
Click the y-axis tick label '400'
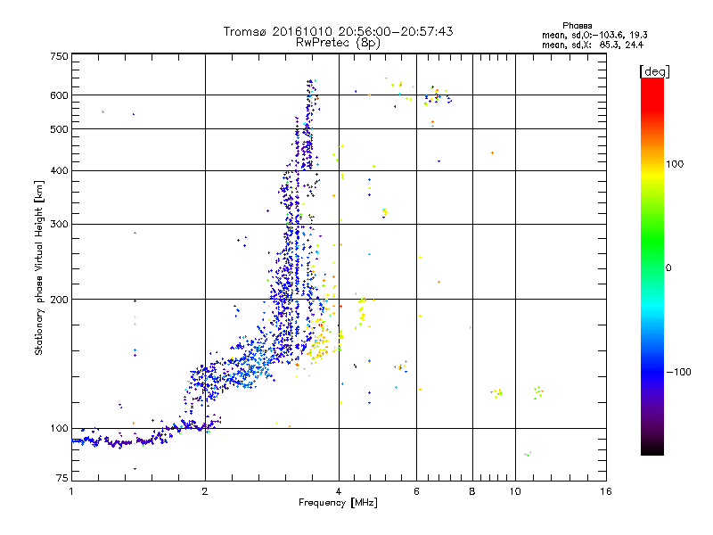pyautogui.click(x=59, y=170)
